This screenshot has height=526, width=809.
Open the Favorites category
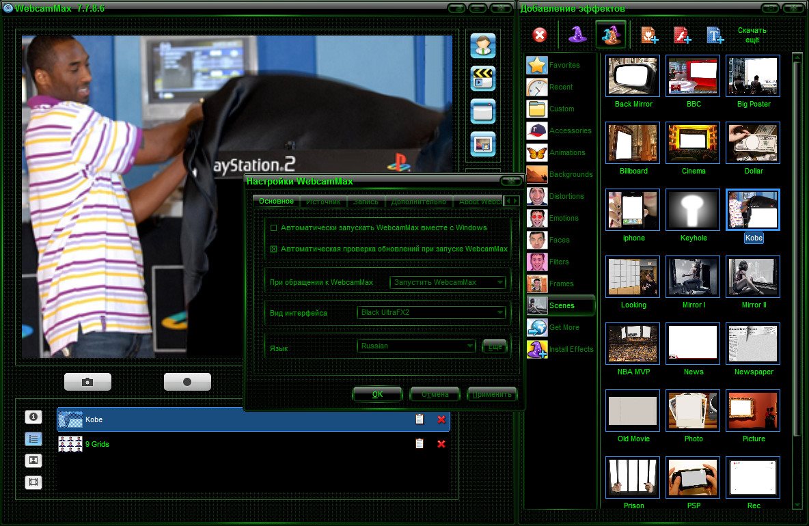[x=560, y=65]
